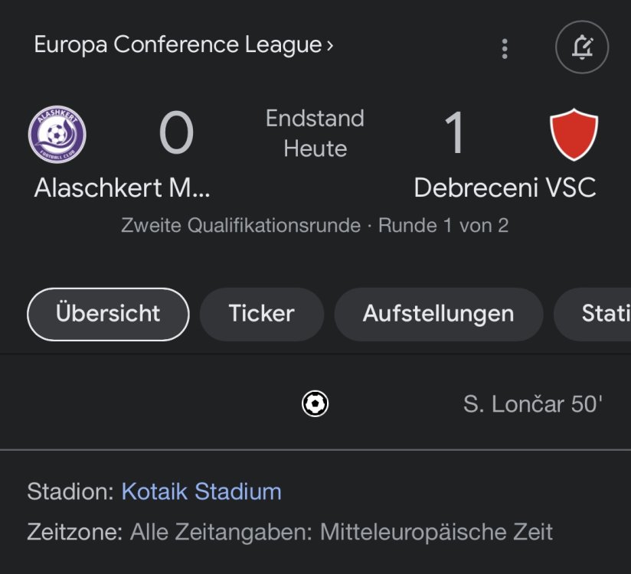
Task: Click the soccer ball goal icon
Action: [x=315, y=403]
